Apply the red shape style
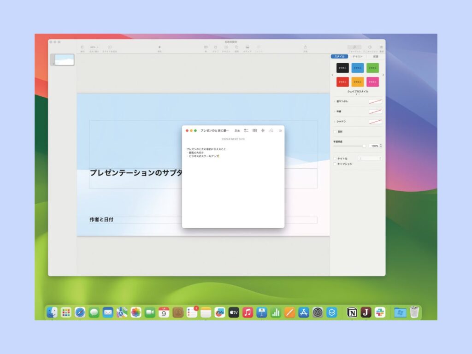Screen dimensions: 472x354 [x=342, y=82]
